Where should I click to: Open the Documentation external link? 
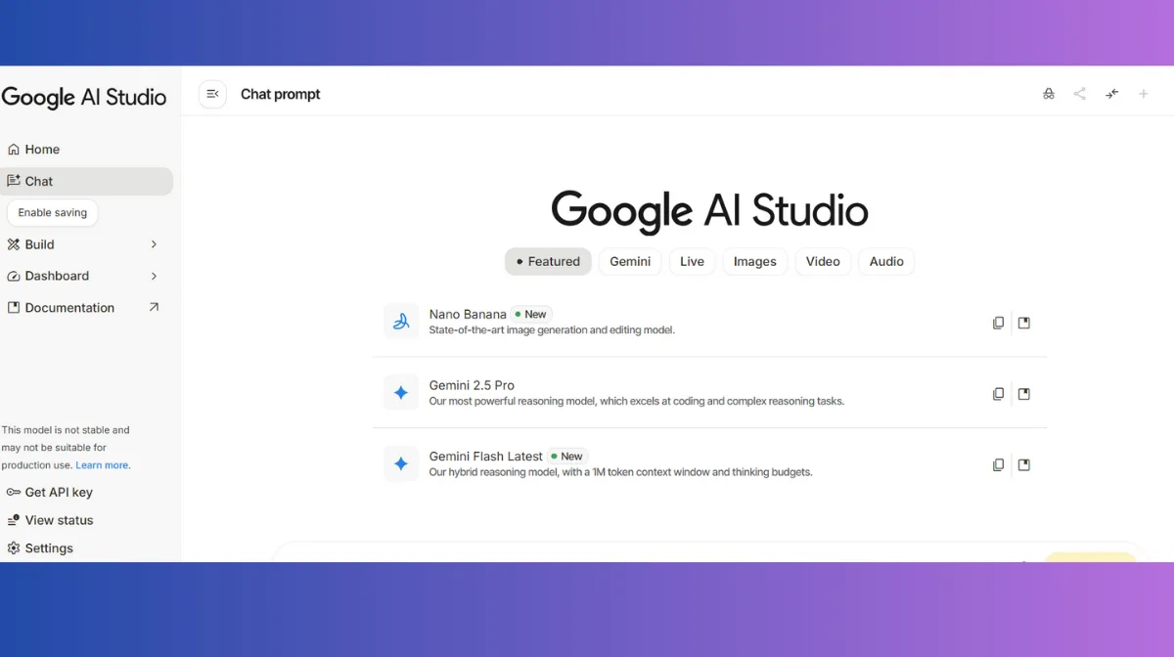pyautogui.click(x=68, y=307)
